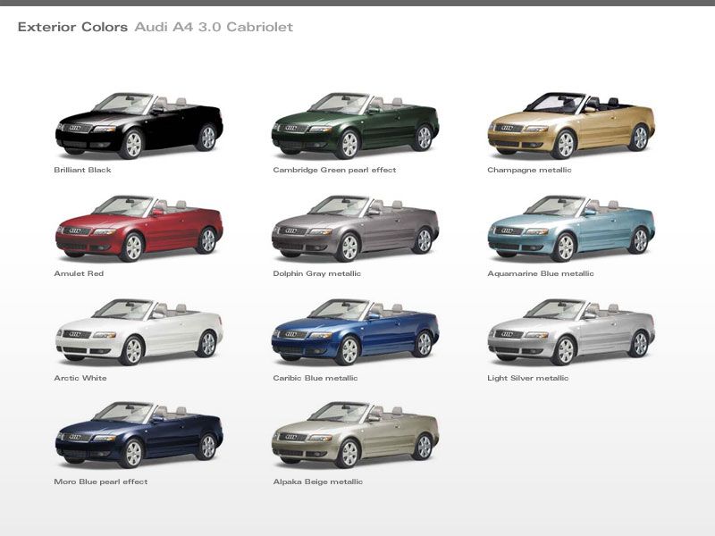Click the Moro Blue pearl effect caption

[x=100, y=482]
